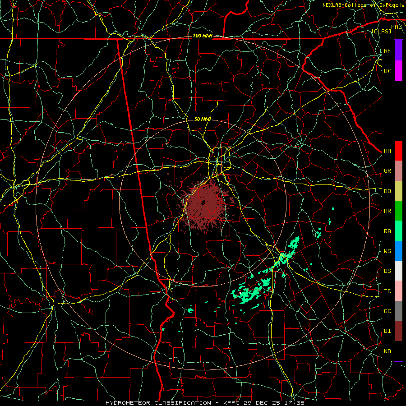Click the IC light pink legend swatch
406x406 pixels.
pos(398,291)
